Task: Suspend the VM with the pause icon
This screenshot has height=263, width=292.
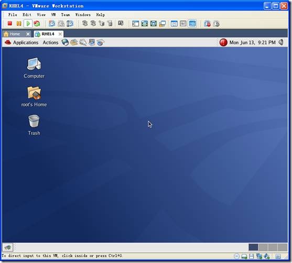Action: tap(19, 24)
